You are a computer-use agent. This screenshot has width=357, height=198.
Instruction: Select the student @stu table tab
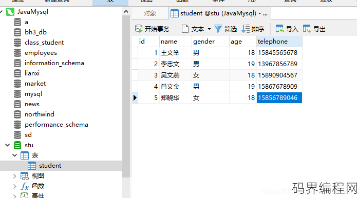click(219, 13)
